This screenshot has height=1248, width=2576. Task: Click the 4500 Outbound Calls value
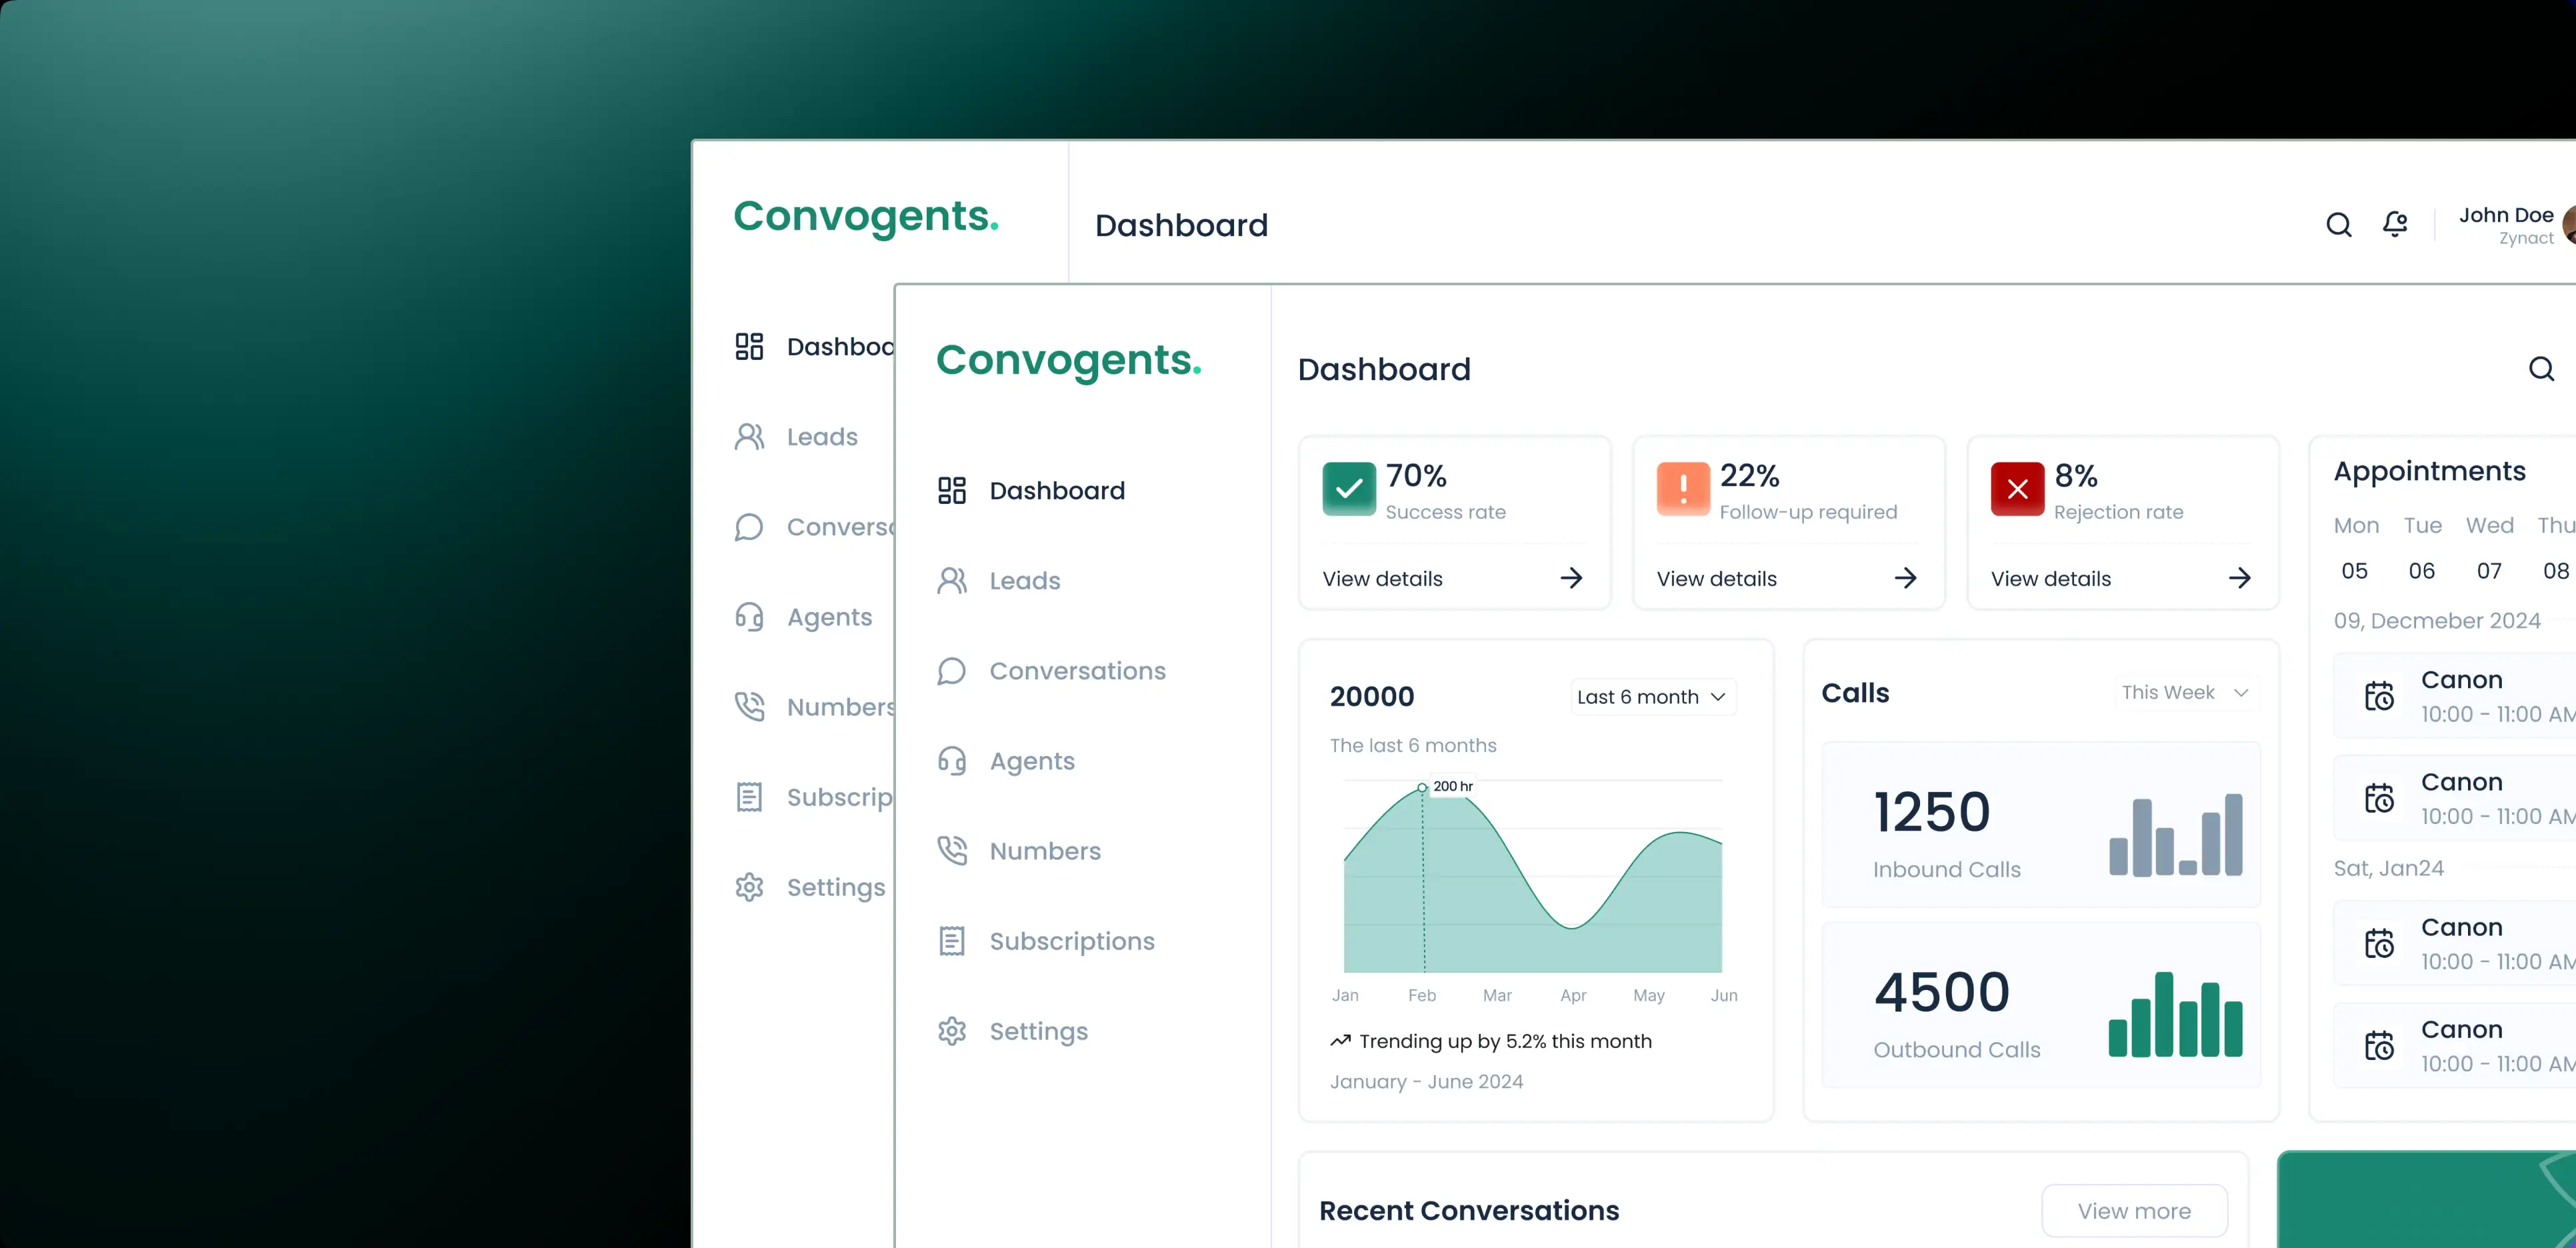(1941, 992)
